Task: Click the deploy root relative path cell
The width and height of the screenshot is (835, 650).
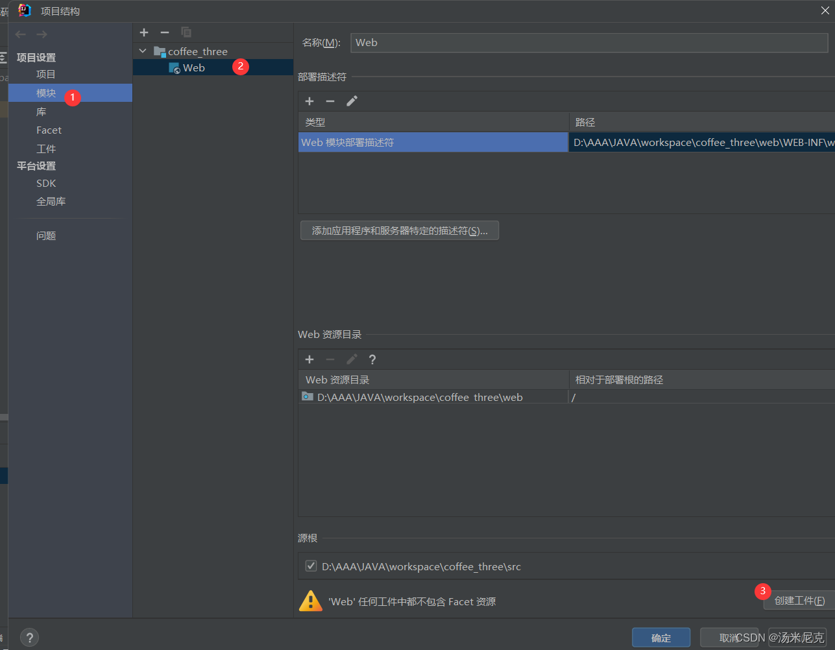Action: pos(702,397)
